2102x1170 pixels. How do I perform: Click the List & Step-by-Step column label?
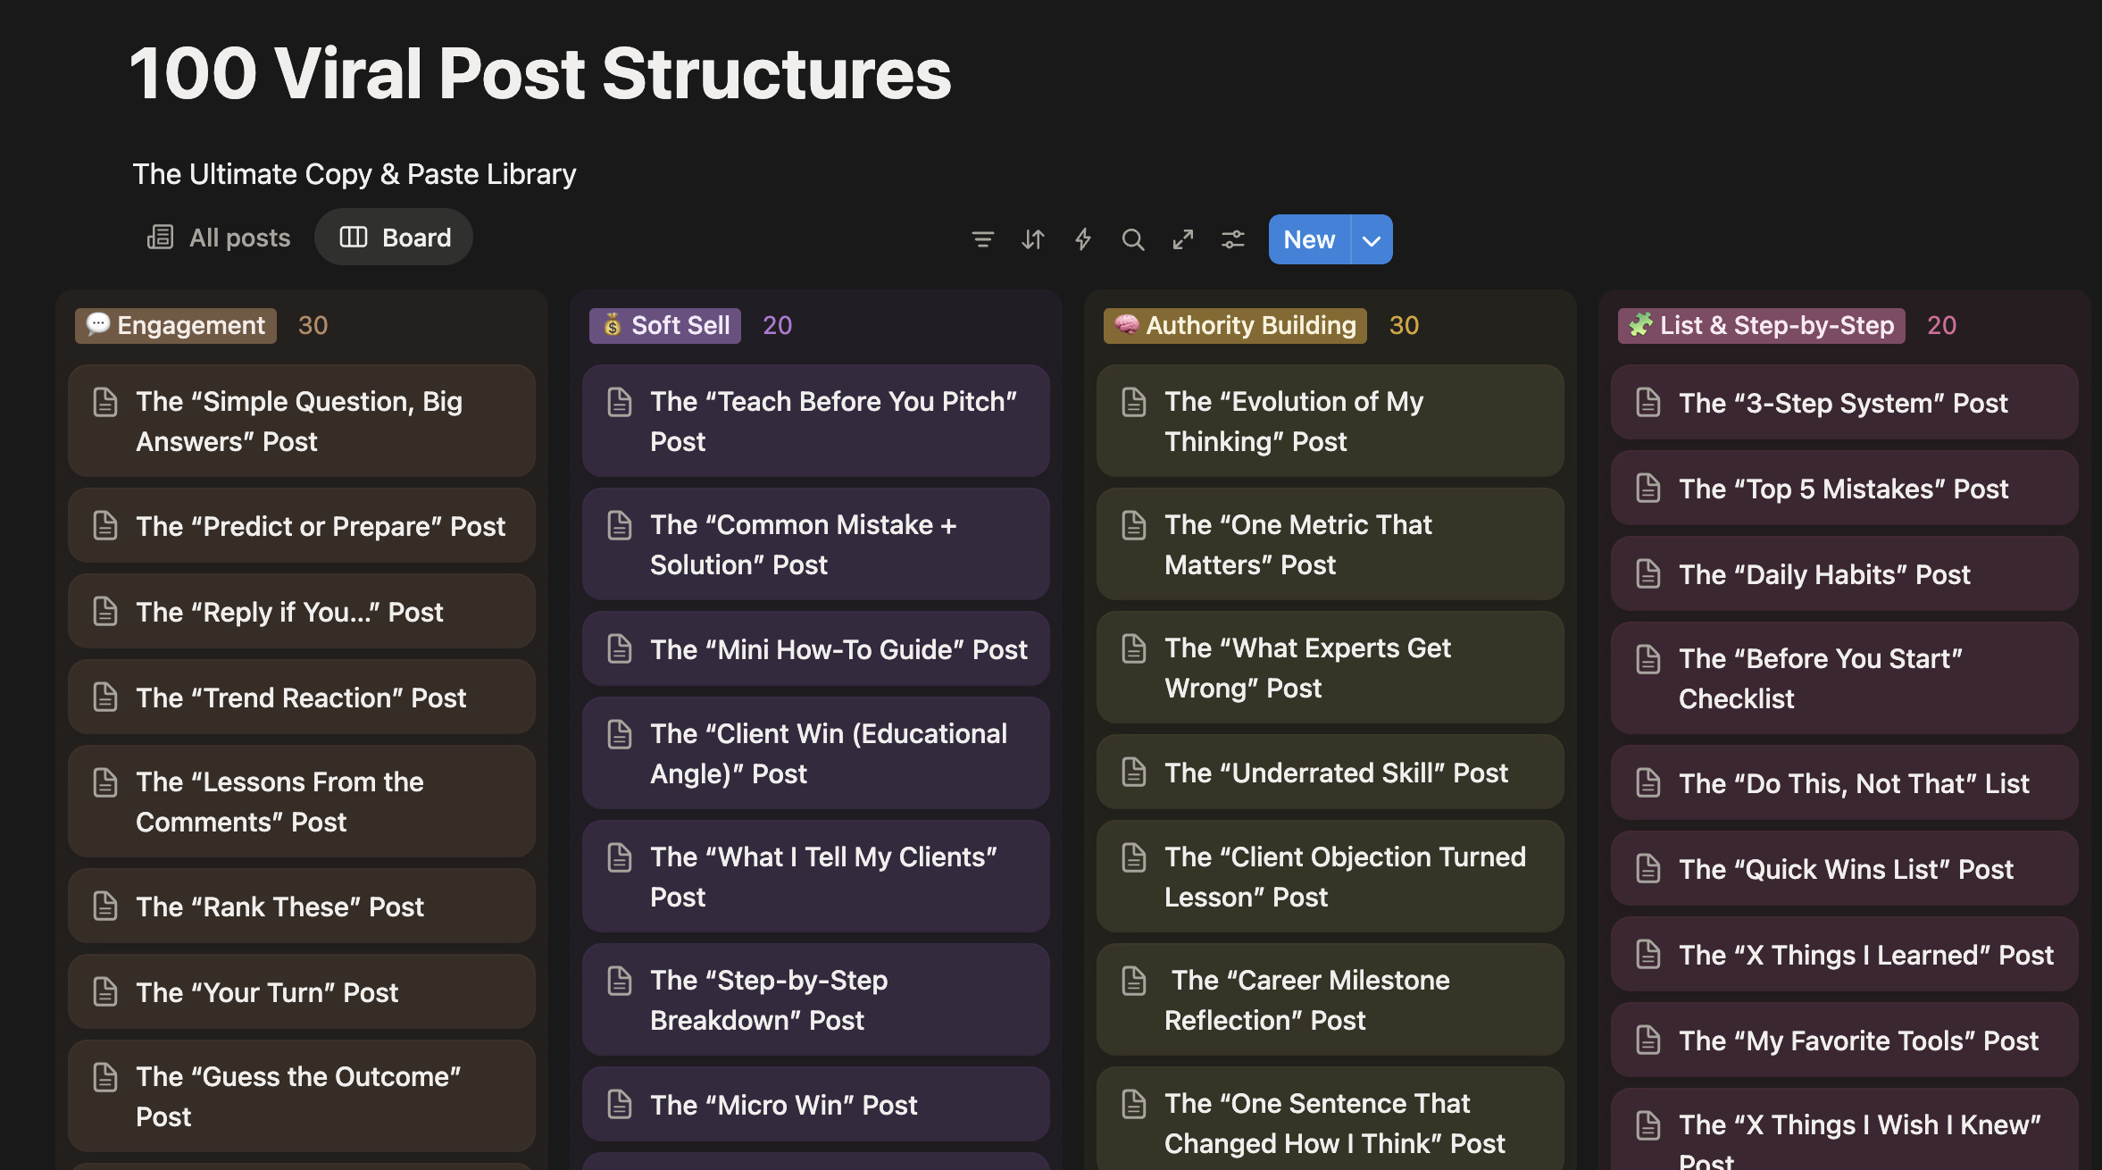tap(1761, 325)
